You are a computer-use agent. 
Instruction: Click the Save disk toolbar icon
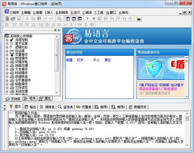pyautogui.click(x=19, y=18)
